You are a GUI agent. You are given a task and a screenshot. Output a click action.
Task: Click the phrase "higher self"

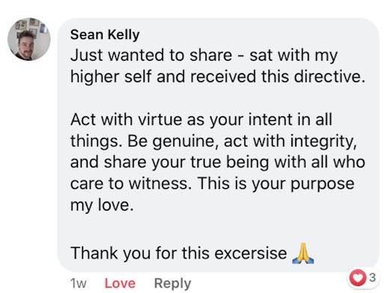click(x=112, y=77)
